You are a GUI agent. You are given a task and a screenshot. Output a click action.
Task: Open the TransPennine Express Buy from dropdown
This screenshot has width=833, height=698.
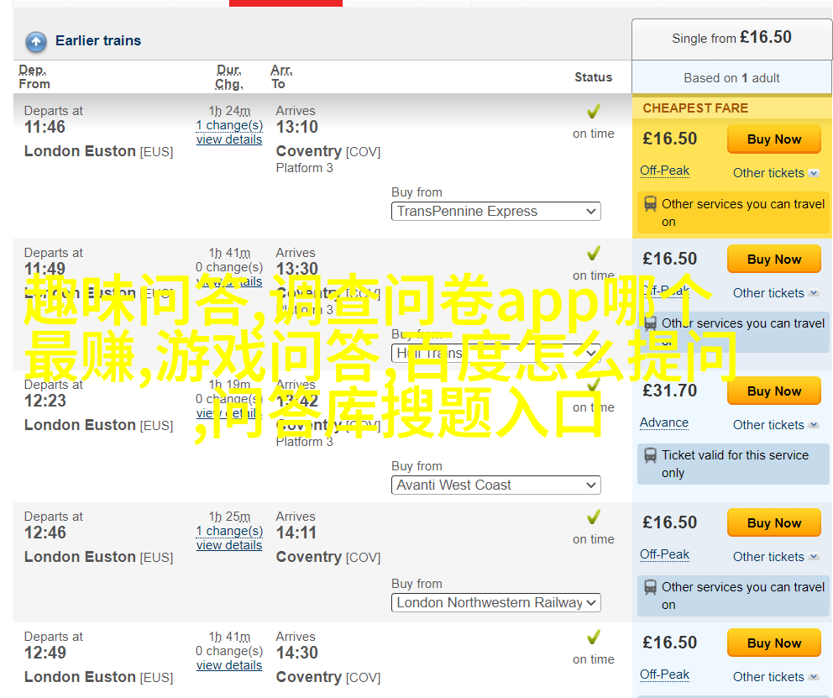click(496, 212)
